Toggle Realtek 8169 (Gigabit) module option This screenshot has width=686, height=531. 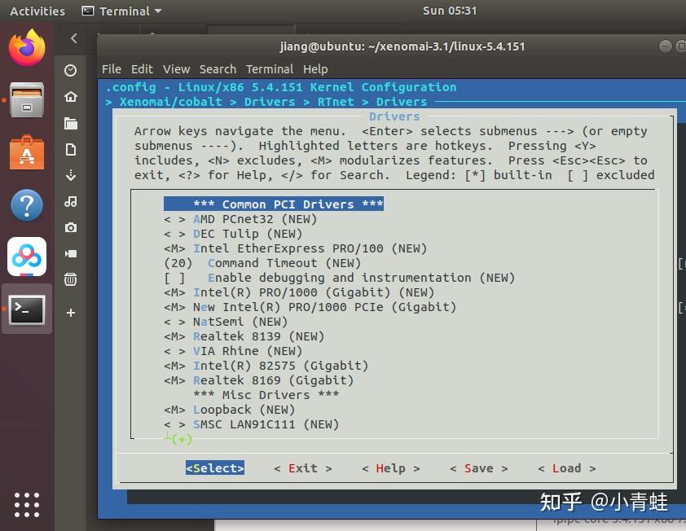tap(258, 380)
